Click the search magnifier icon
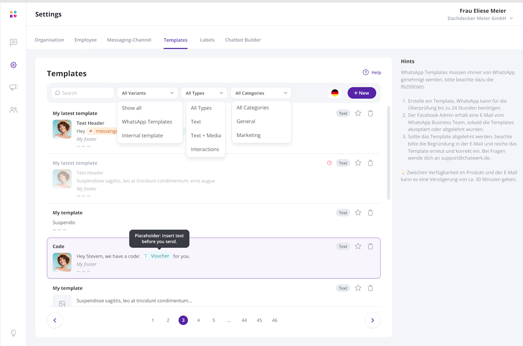This screenshot has width=523, height=346. [x=58, y=93]
